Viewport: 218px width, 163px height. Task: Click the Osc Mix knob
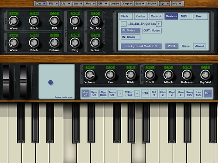[95, 21]
